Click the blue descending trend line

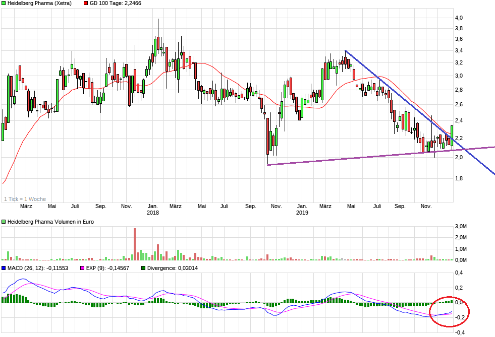tap(394, 91)
